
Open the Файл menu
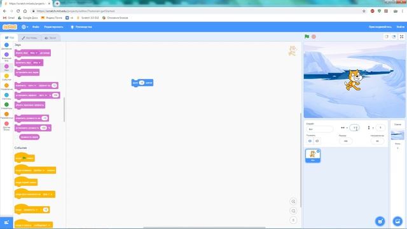point(36,27)
